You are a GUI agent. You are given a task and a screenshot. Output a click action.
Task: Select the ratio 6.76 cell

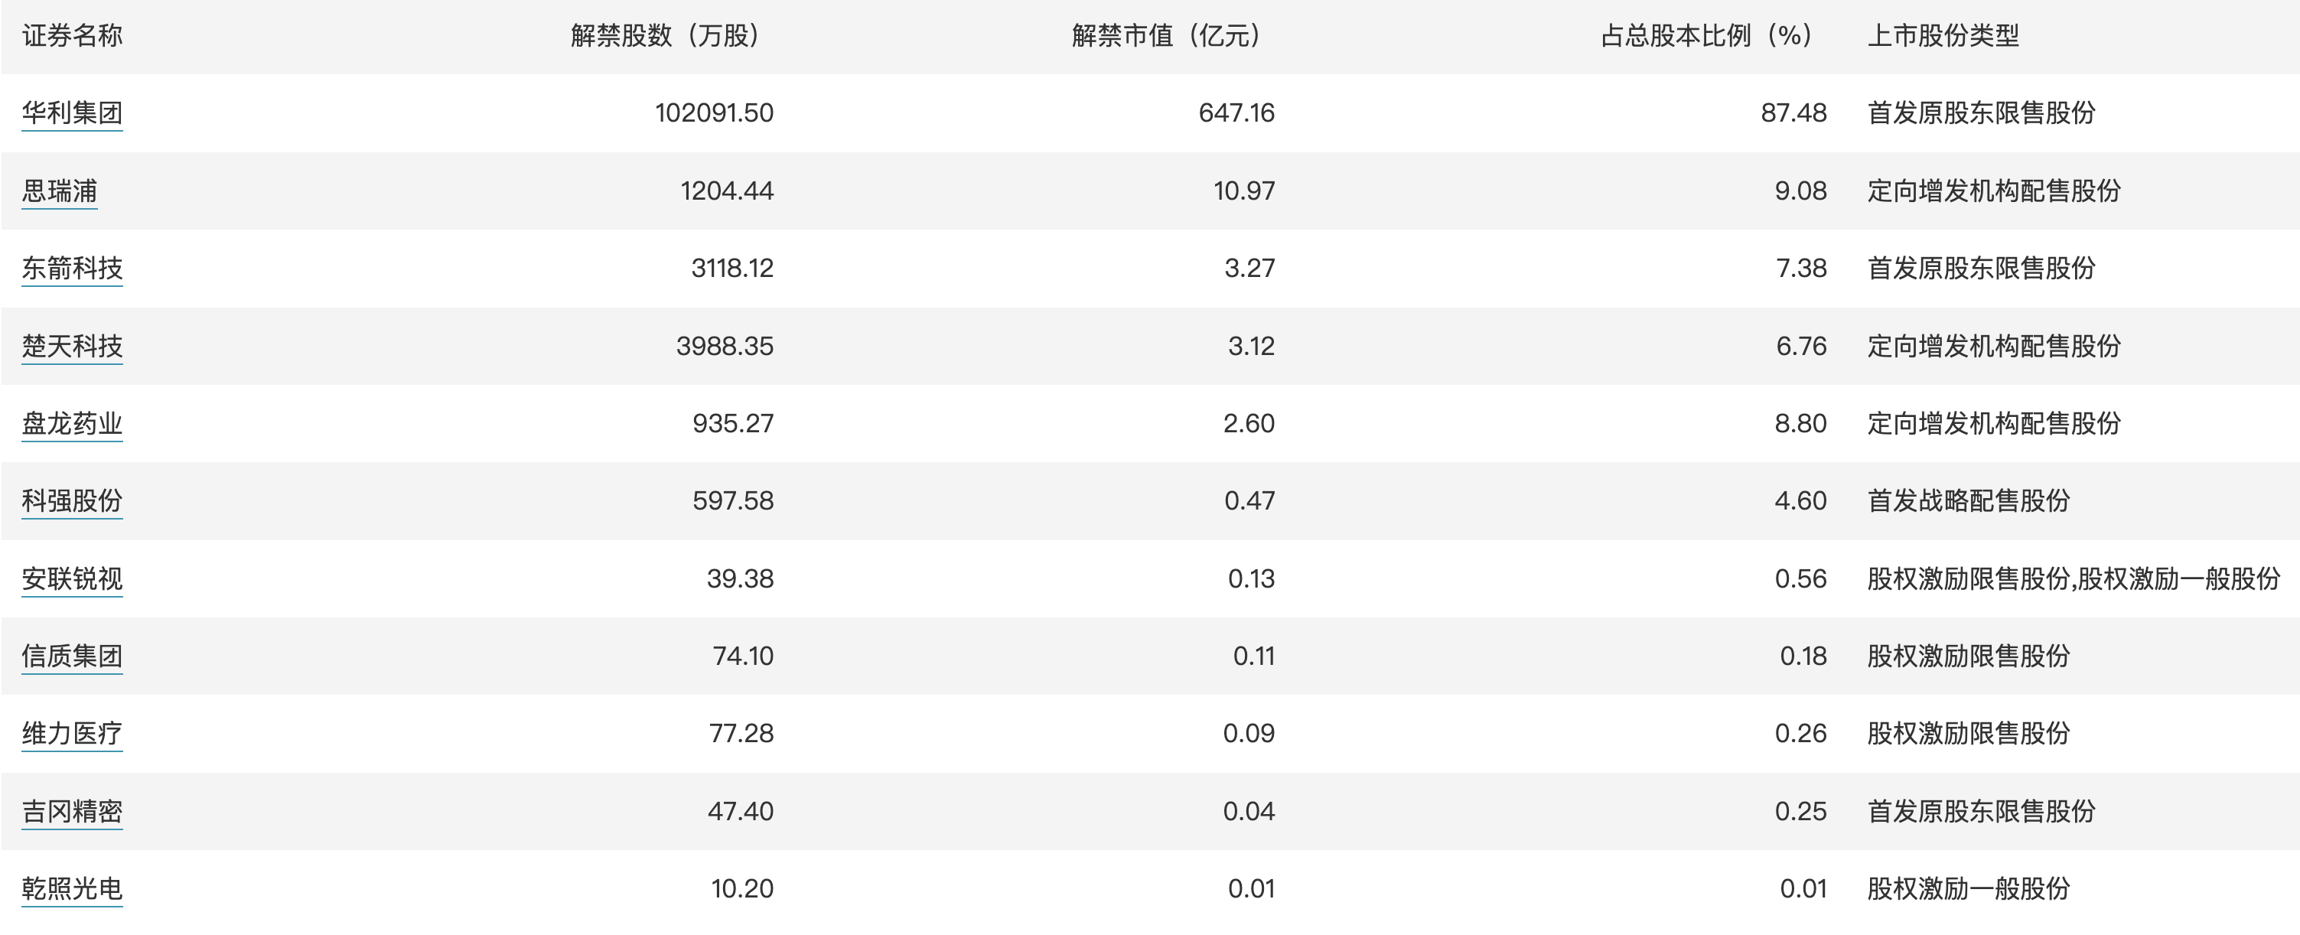(x=1801, y=346)
